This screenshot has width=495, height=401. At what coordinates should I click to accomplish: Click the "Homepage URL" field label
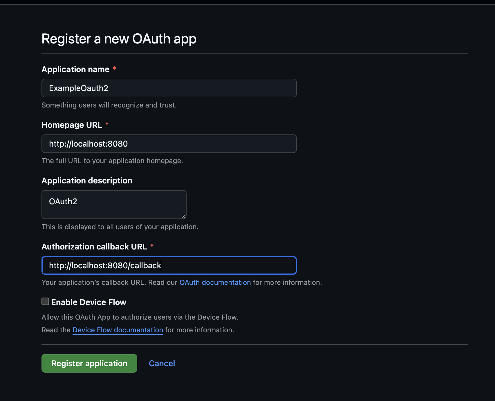[x=72, y=125]
